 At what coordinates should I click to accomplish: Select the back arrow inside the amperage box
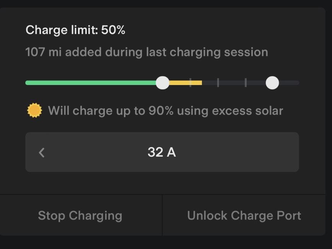coord(41,152)
